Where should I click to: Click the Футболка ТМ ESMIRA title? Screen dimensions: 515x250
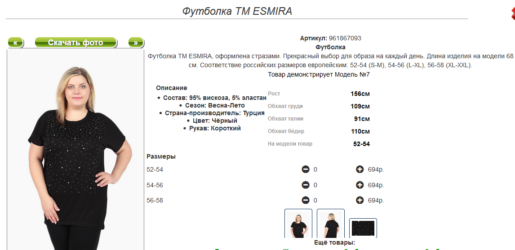click(237, 12)
